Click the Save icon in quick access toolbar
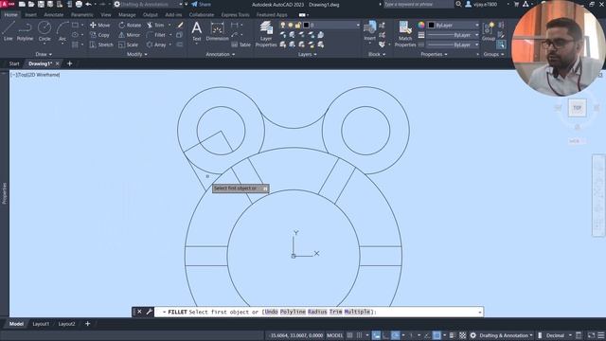The width and height of the screenshot is (606, 341). point(41,4)
